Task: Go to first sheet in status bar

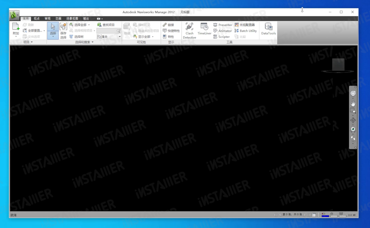Action: point(275,215)
